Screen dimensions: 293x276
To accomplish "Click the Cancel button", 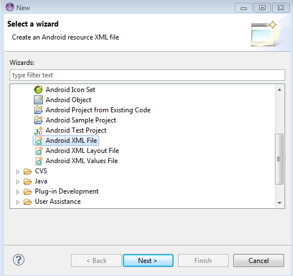I will click(x=259, y=261).
